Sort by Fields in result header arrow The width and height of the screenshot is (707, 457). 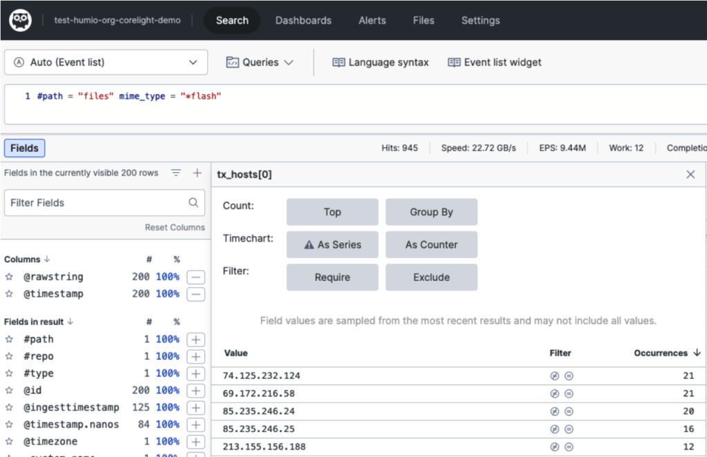(x=70, y=322)
